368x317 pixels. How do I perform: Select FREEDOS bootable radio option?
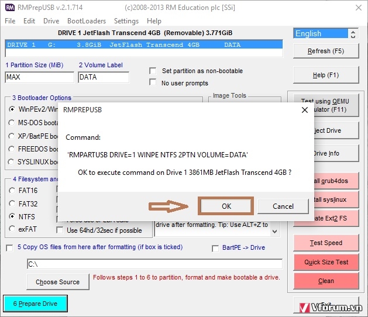11,149
